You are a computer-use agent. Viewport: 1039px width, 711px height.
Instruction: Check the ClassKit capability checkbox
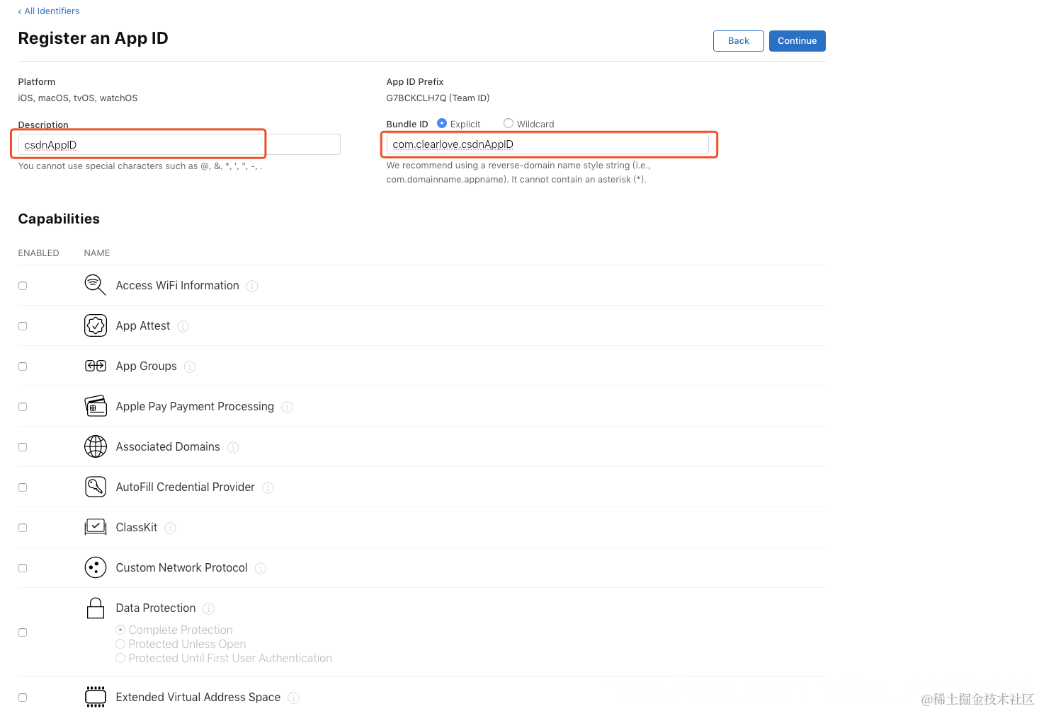[x=23, y=528]
